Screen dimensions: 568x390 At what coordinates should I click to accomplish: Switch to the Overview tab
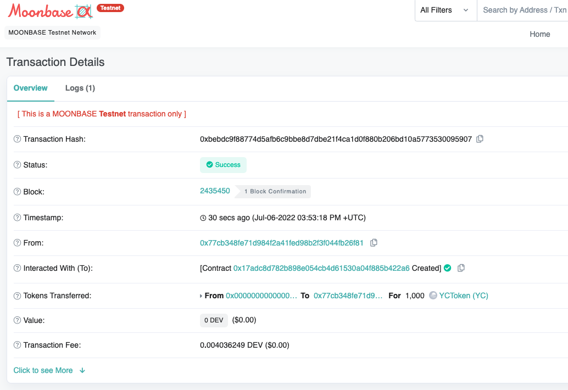coord(30,88)
